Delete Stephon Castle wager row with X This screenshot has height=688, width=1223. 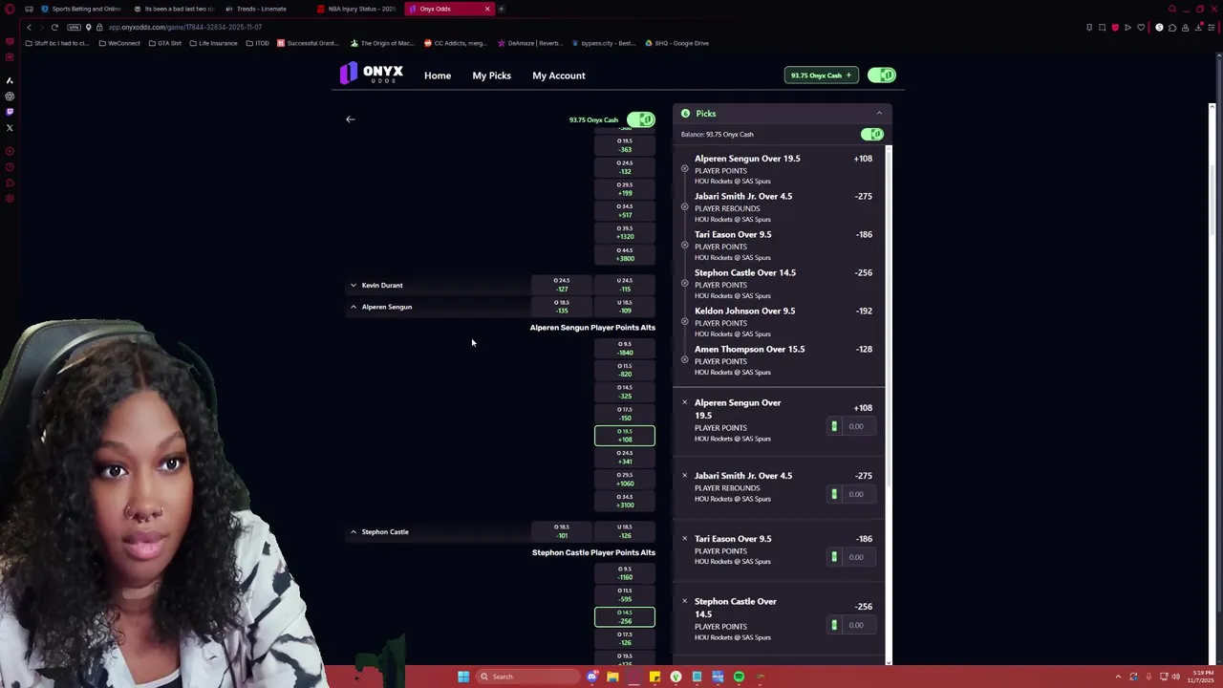pos(684,601)
